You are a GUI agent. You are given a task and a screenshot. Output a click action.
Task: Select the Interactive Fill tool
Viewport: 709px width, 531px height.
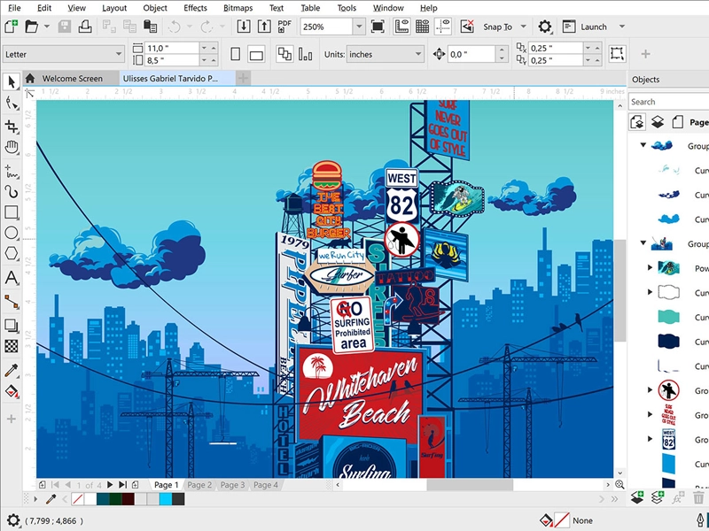pyautogui.click(x=12, y=391)
